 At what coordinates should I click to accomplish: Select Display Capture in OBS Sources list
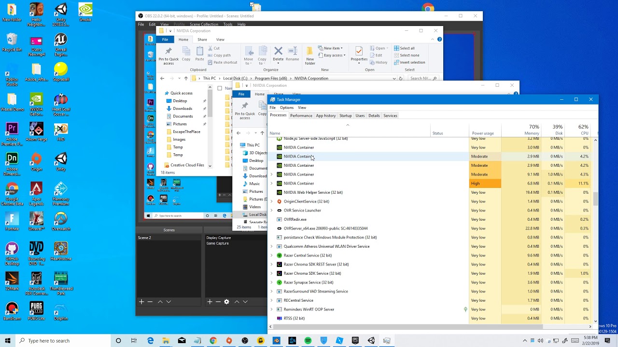219,238
